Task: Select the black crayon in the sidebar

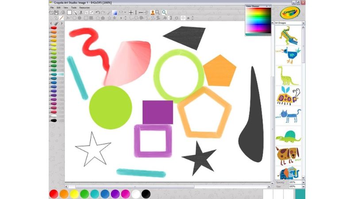Action: coord(54,120)
